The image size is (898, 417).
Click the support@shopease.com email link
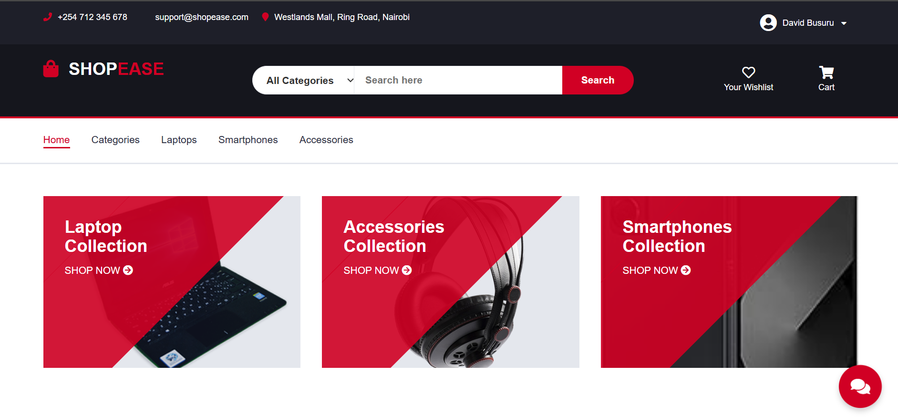(x=201, y=17)
